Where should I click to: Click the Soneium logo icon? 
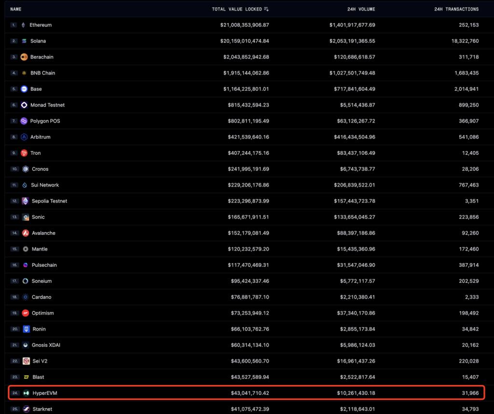click(26, 281)
